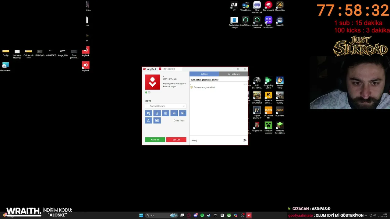Click the AnyDesk user avatar image
Image resolution: width=390 pixels, height=219 pixels.
click(x=152, y=82)
